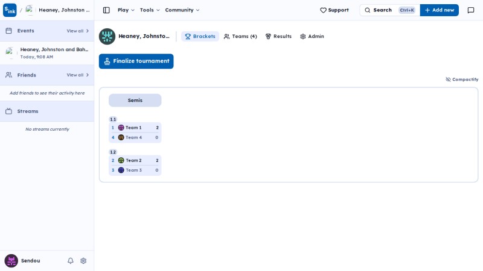
Task: Open the chat messages icon
Action: point(471,10)
